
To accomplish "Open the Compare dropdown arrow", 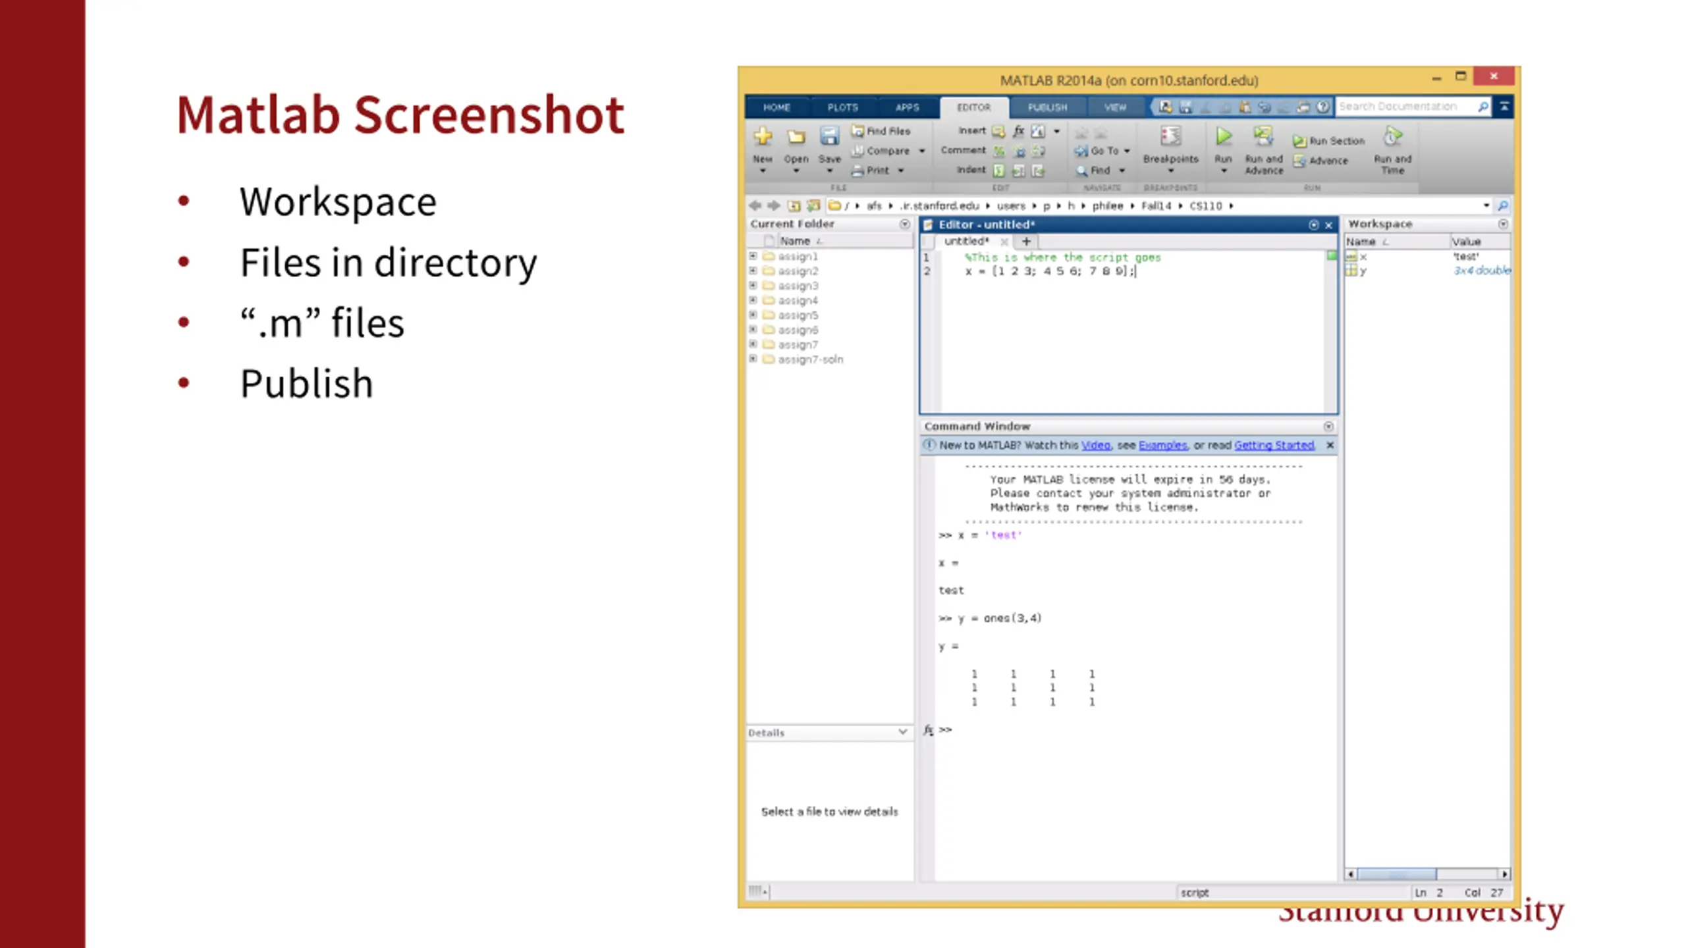I will tap(922, 151).
